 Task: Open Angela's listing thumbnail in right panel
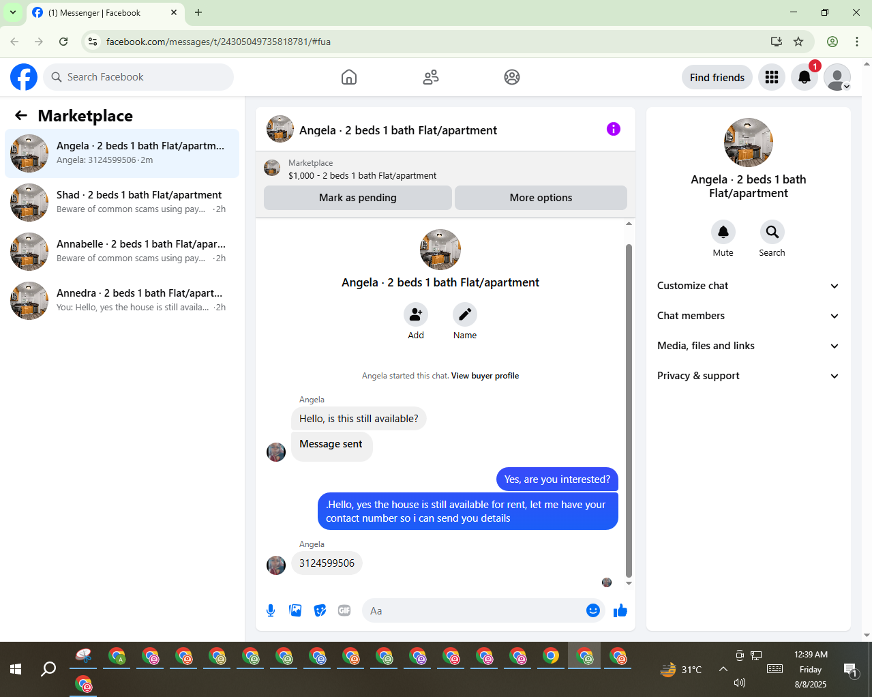pos(749,143)
